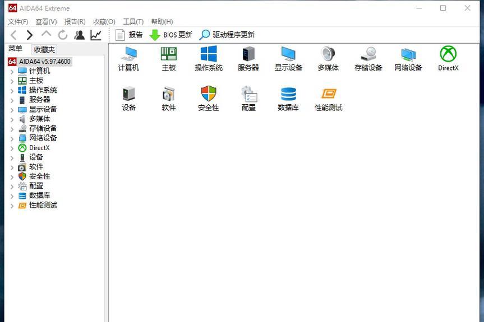Click the user profile icon in toolbar
484x322 pixels.
(79, 35)
